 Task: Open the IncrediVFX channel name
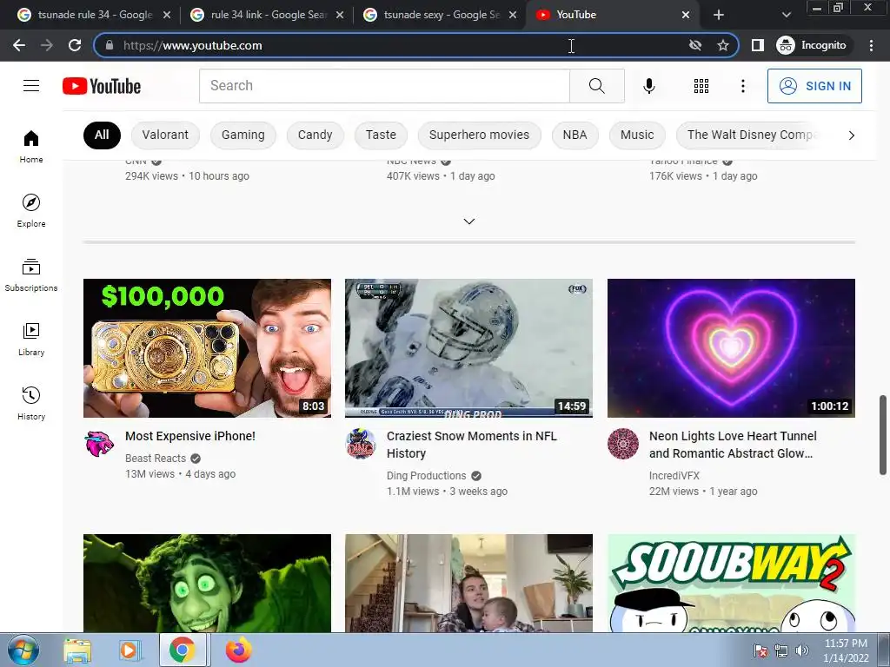click(x=674, y=476)
